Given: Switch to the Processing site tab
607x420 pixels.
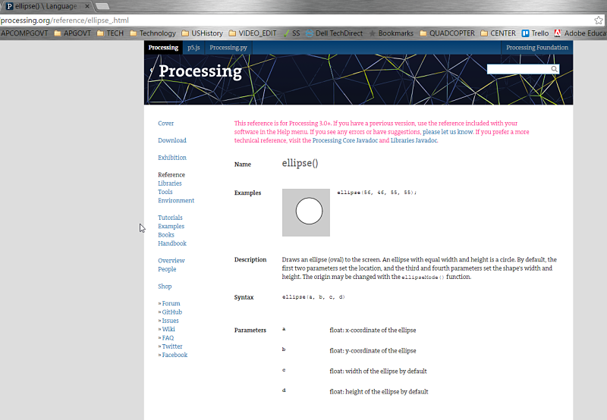Looking at the screenshot, I should tap(163, 48).
